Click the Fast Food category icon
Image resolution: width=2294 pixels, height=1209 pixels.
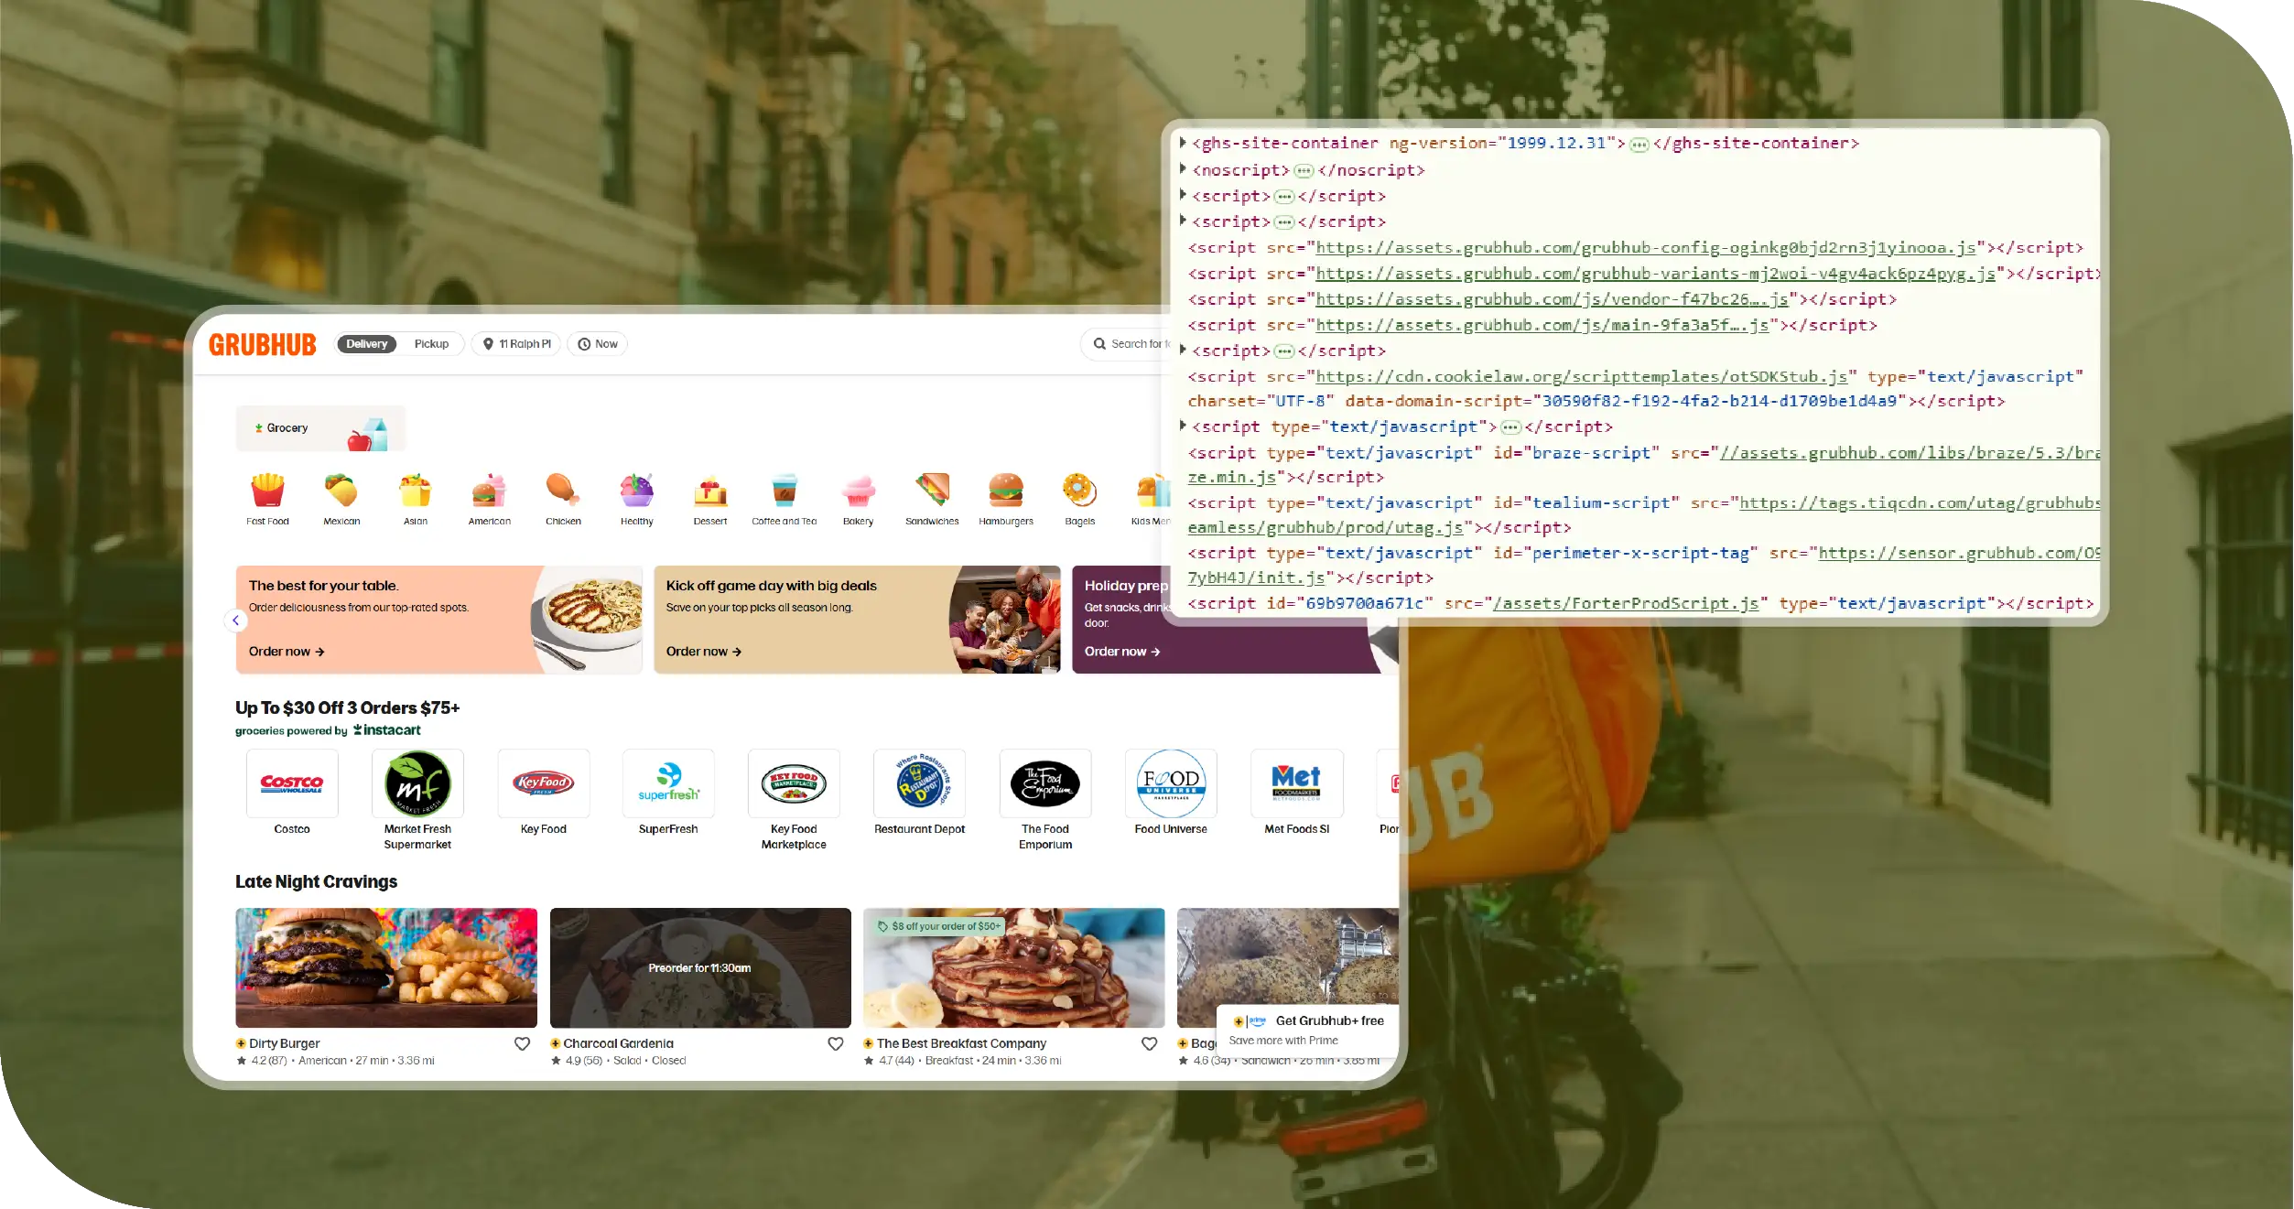point(267,491)
